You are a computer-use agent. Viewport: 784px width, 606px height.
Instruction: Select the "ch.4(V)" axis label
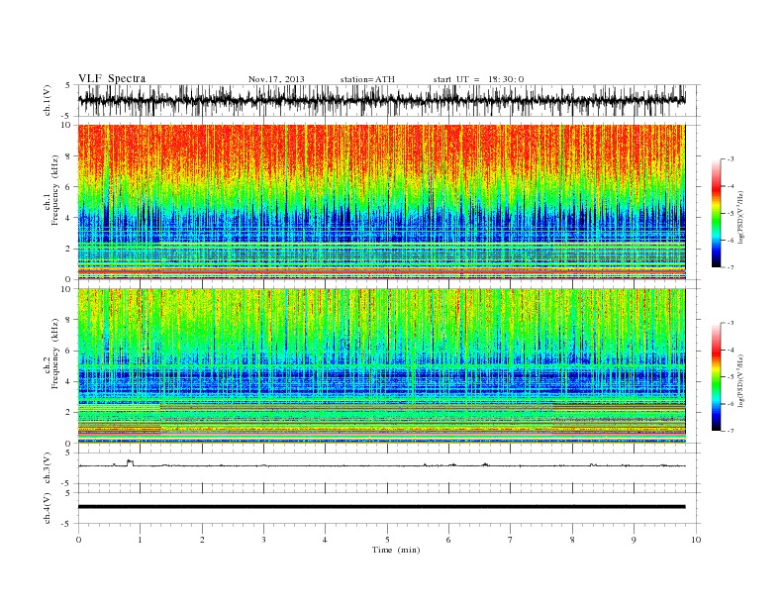click(48, 508)
